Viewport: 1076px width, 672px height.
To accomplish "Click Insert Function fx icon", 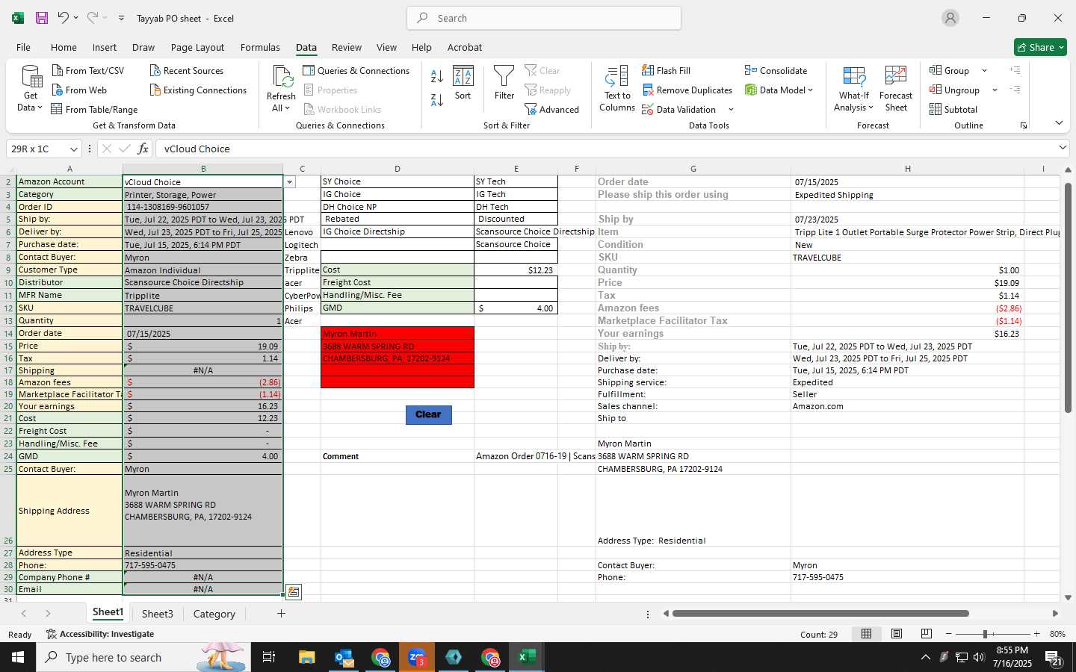I will tap(143, 149).
